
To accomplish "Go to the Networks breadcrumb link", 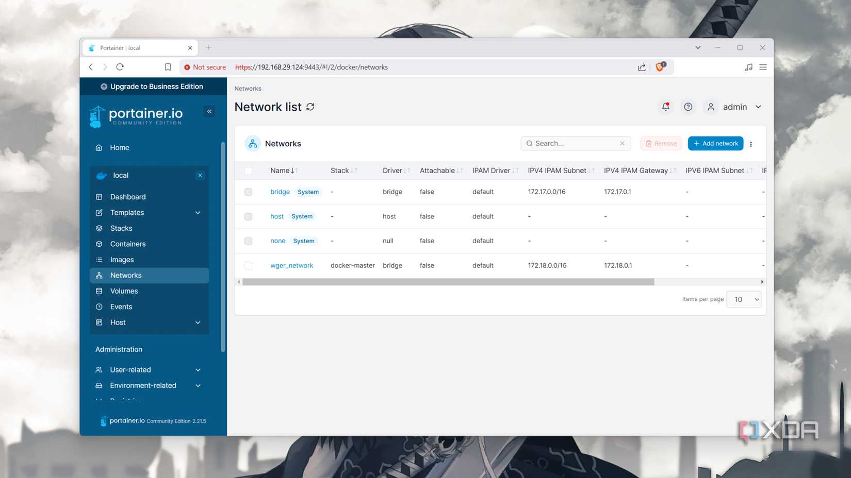I will (248, 88).
